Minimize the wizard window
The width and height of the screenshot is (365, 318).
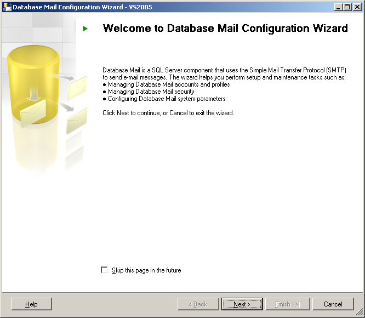[338, 7]
